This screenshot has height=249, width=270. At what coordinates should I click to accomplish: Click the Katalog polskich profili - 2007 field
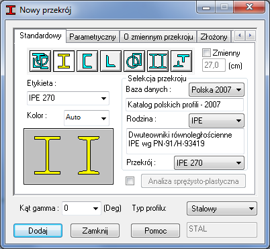point(185,105)
